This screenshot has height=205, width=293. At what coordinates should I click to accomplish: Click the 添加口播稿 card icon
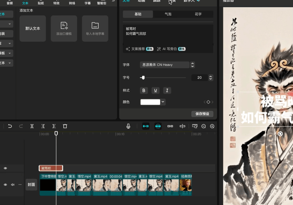pyautogui.click(x=64, y=26)
